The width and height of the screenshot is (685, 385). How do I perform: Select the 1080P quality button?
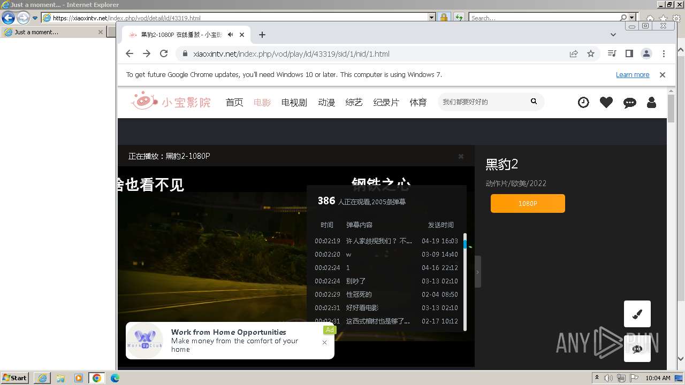coord(528,203)
